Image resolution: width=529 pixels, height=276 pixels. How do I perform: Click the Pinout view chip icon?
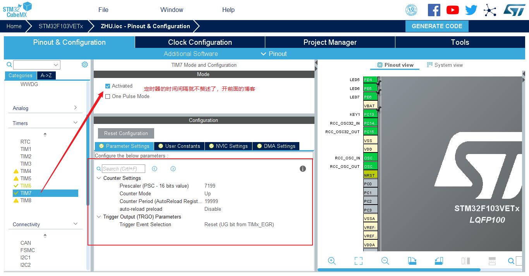380,65
